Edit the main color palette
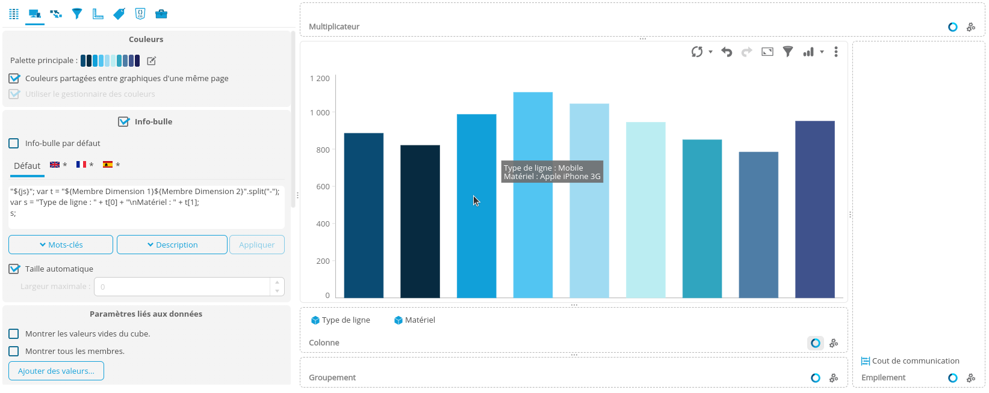 [x=152, y=61]
